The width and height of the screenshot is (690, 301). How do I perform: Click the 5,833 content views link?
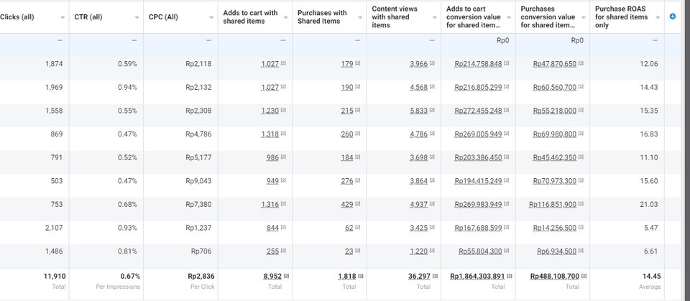418,111
